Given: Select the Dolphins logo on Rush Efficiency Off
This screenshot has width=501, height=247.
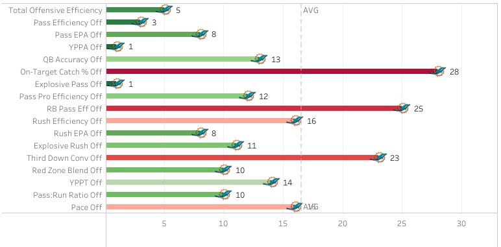Looking at the screenshot, I should point(295,121).
